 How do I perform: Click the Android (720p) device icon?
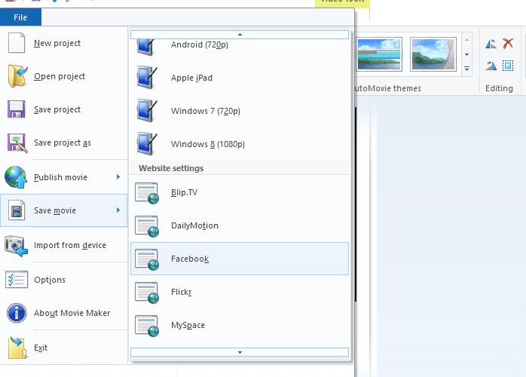click(147, 46)
